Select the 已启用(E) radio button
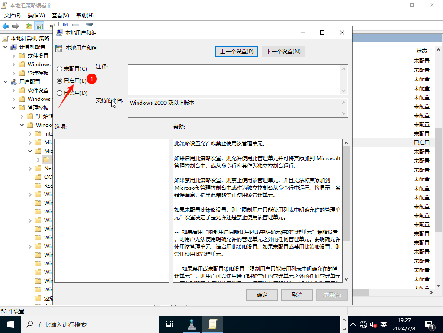443x333 pixels. (x=59, y=81)
